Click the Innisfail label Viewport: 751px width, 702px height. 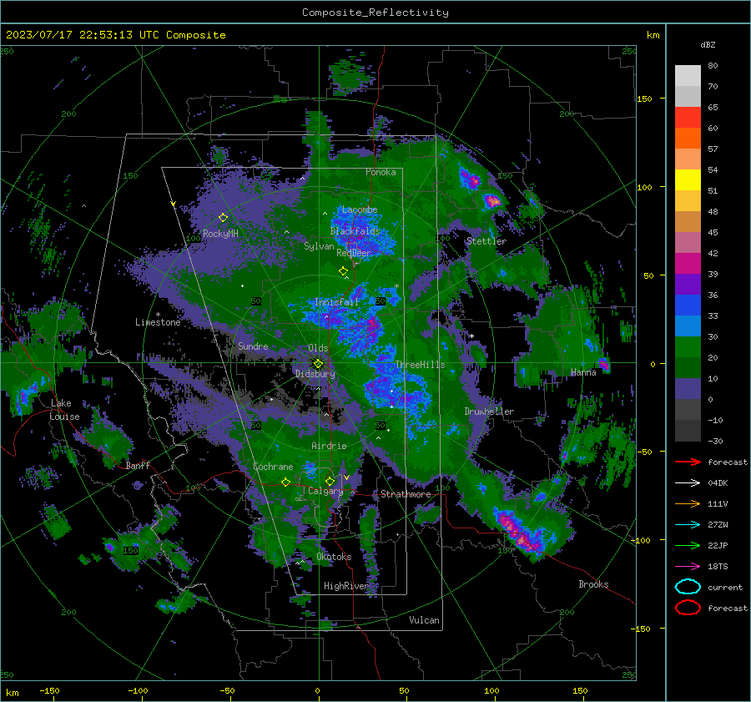[x=336, y=302]
